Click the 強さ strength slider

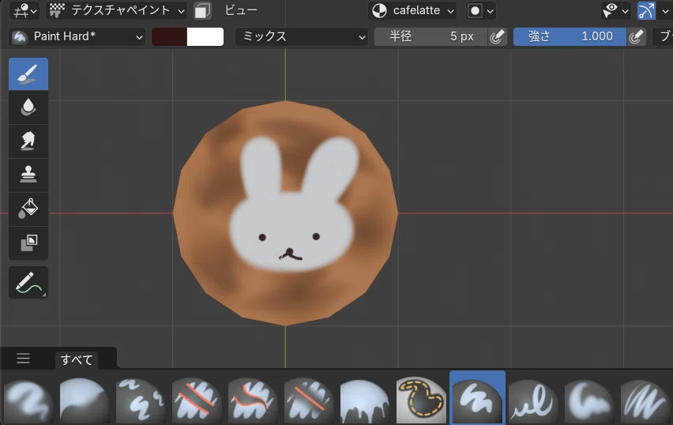coord(570,36)
